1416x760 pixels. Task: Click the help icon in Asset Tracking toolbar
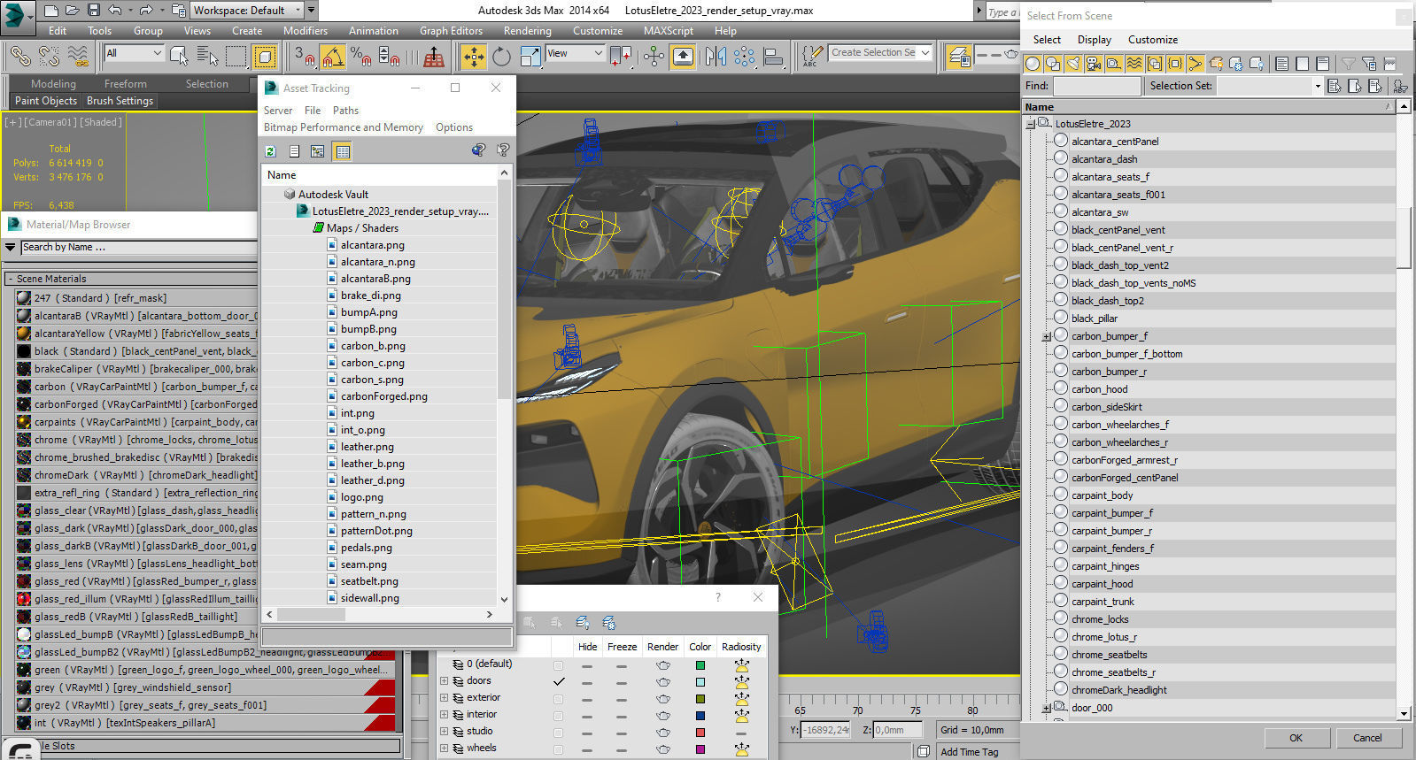click(503, 150)
